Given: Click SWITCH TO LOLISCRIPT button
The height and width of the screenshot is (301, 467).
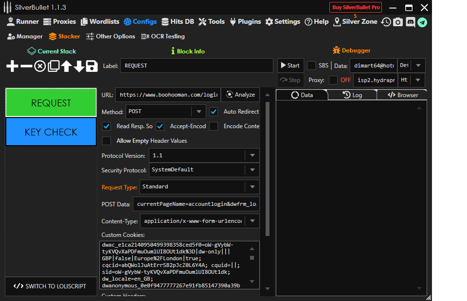Looking at the screenshot, I should pyautogui.click(x=50, y=286).
